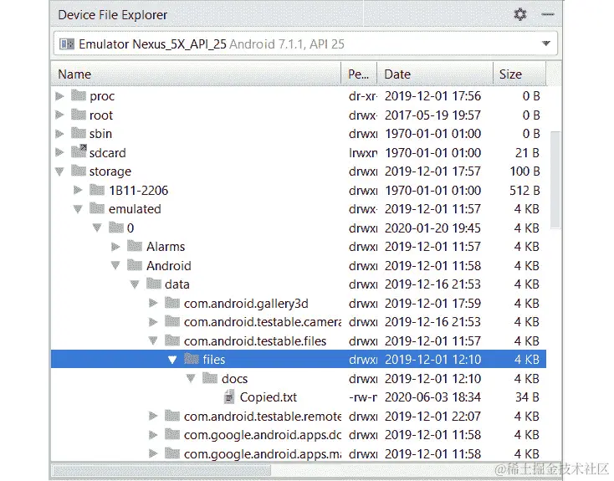Click the date 2020-01-20 19:45 of folder 0
The width and height of the screenshot is (614, 481).
(432, 228)
